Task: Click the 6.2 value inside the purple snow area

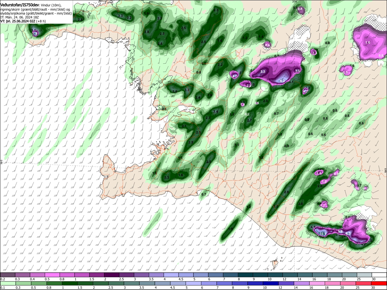Action: pos(283,81)
